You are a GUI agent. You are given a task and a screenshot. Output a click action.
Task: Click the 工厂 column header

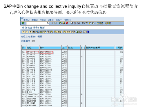65,48
